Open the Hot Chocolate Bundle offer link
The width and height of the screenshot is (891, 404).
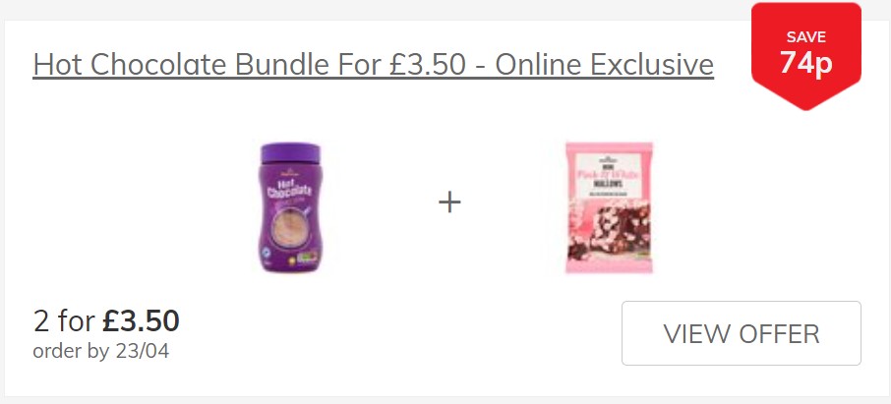pos(373,65)
